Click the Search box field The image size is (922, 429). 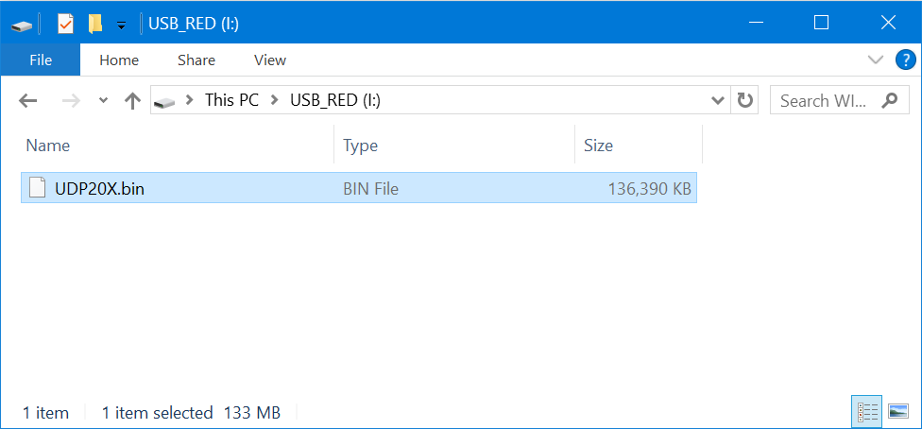(x=839, y=100)
